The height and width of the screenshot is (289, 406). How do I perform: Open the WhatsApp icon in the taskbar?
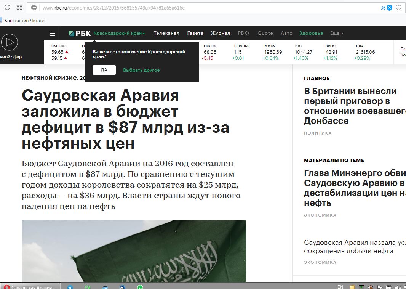(x=140, y=287)
